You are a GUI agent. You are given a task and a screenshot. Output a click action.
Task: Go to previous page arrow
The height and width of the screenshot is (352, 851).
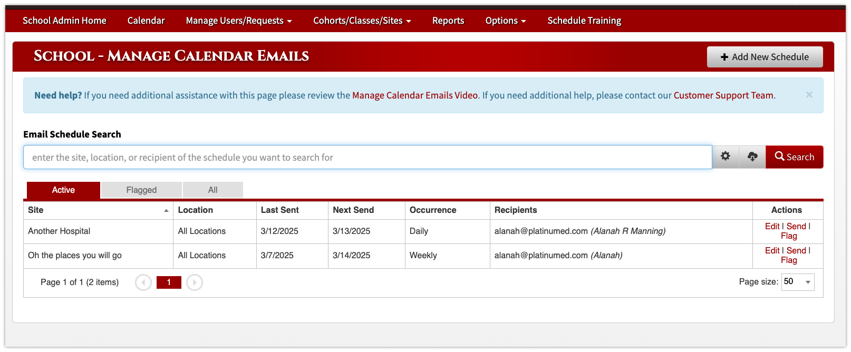[x=143, y=282]
